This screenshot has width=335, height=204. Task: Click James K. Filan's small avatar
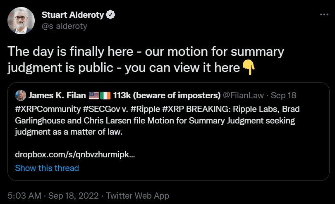(20, 96)
